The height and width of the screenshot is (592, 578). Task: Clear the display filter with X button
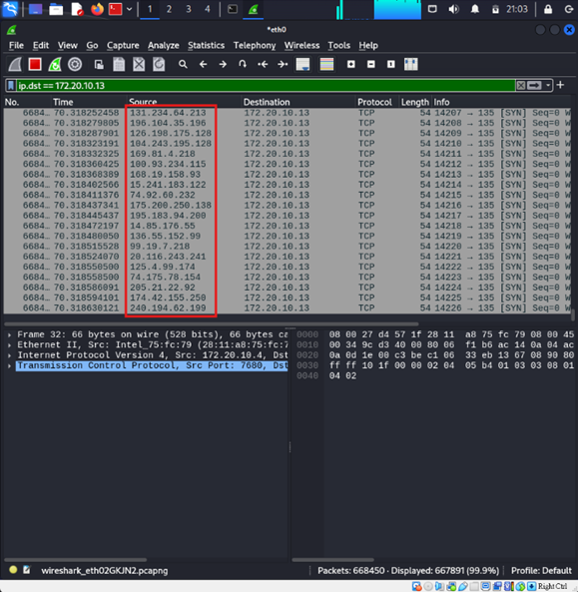coord(521,86)
